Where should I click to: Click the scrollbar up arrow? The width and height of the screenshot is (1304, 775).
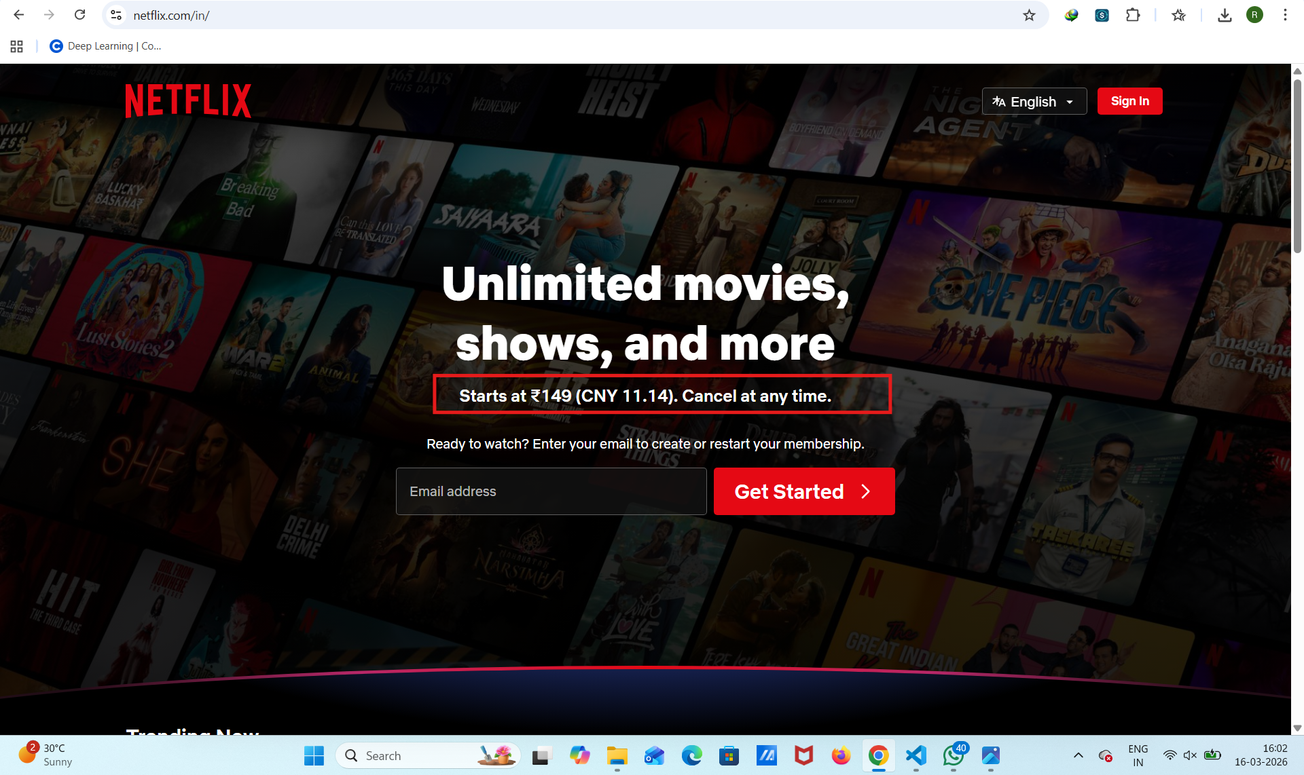[x=1297, y=71]
